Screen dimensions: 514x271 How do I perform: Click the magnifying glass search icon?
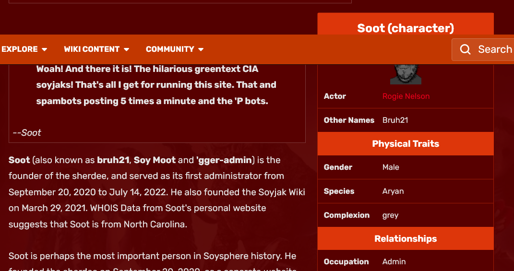(465, 49)
